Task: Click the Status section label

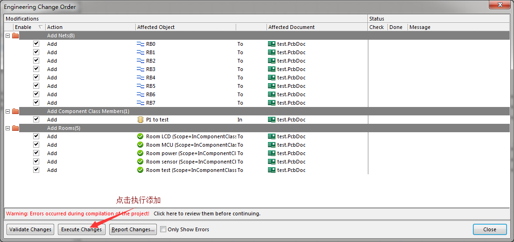Action: point(377,19)
